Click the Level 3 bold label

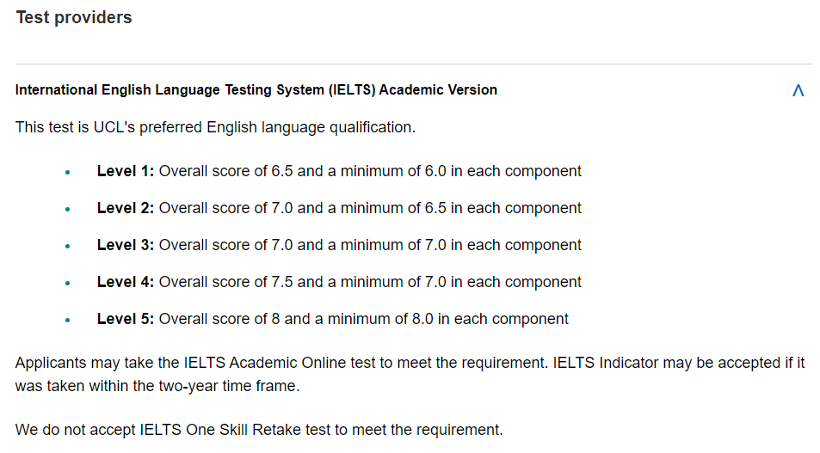[126, 244]
